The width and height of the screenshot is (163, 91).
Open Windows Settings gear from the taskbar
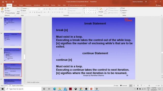pos(97,89)
